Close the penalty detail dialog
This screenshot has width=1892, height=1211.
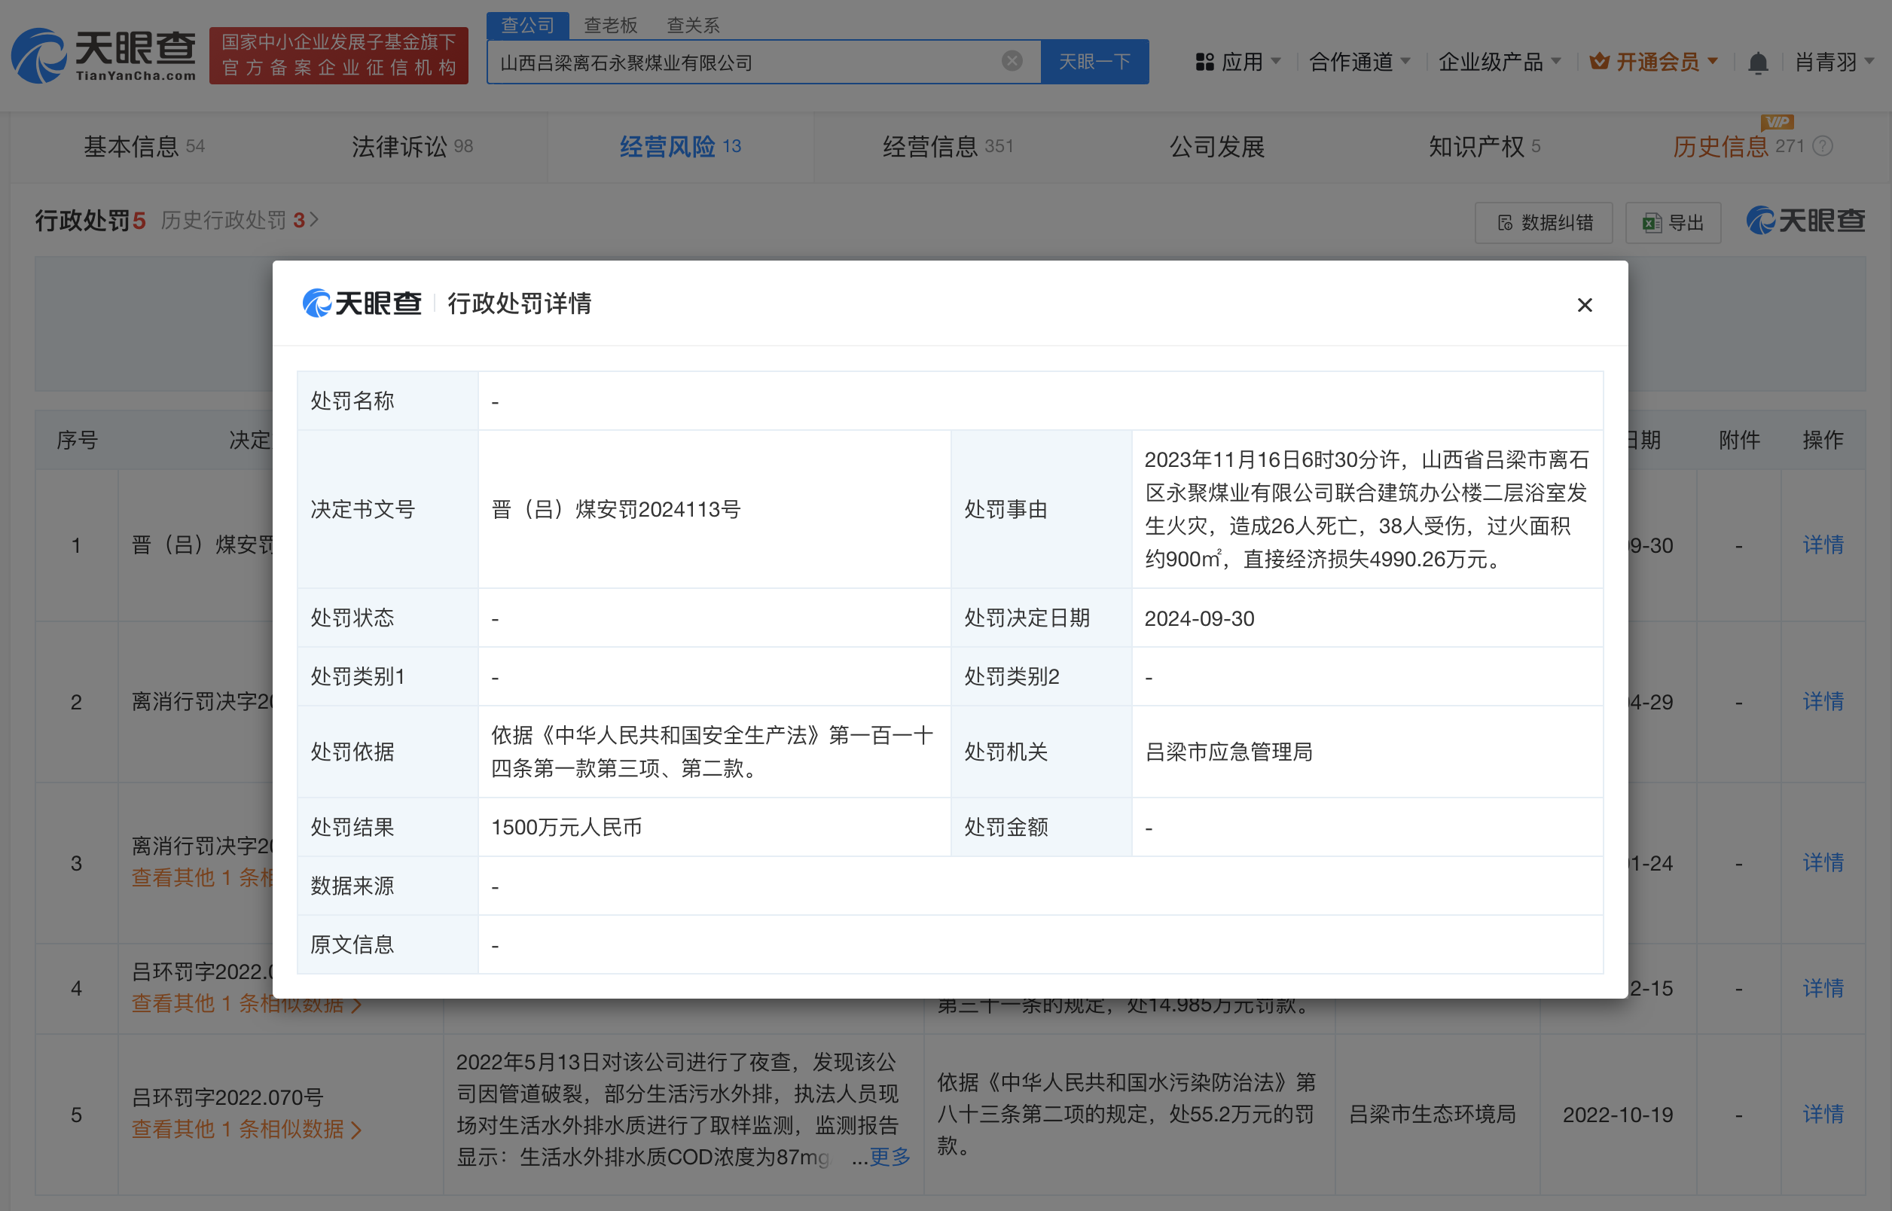[x=1585, y=305]
